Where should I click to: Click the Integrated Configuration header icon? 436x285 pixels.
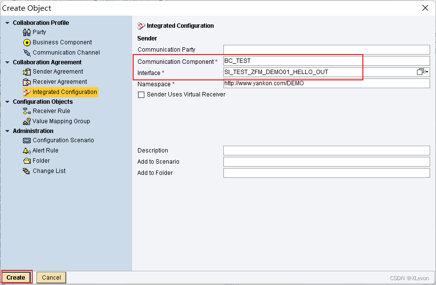[141, 26]
